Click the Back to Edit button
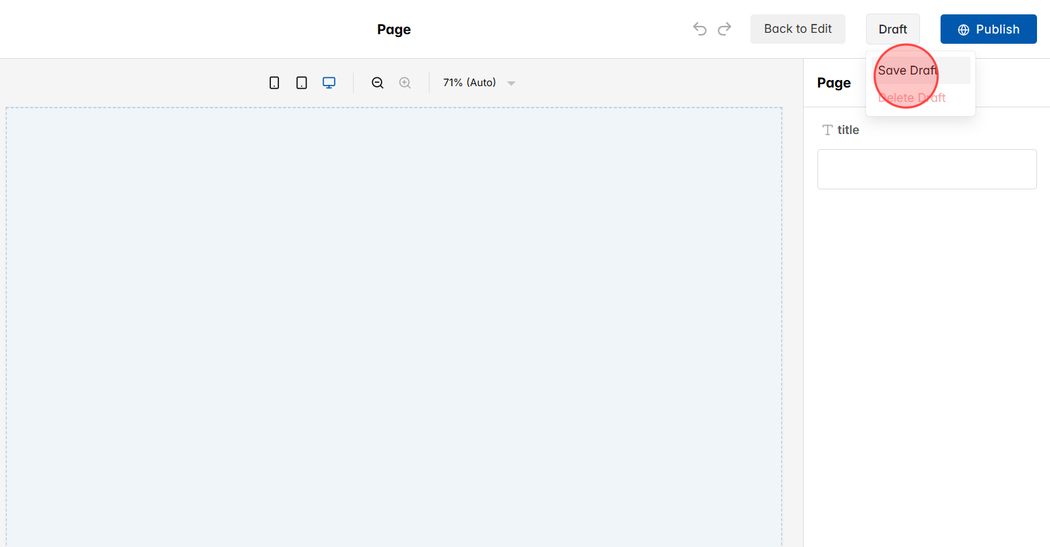This screenshot has width=1050, height=547. click(798, 29)
